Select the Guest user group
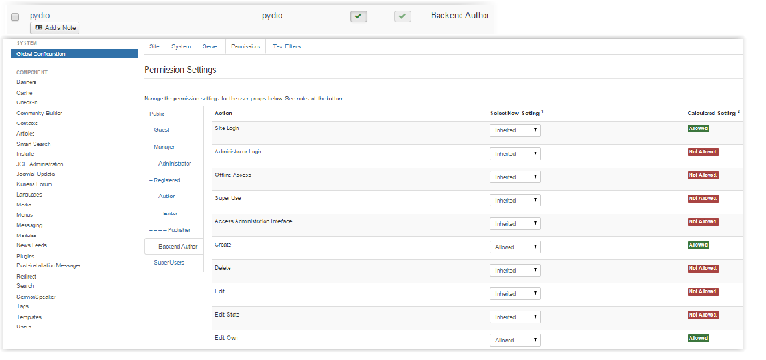The width and height of the screenshot is (766, 360). click(x=162, y=130)
